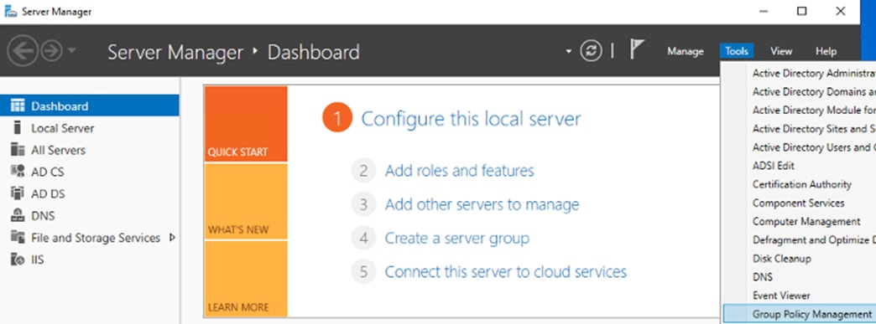Image resolution: width=876 pixels, height=324 pixels.
Task: Click the IIS role icon
Action: 18,260
